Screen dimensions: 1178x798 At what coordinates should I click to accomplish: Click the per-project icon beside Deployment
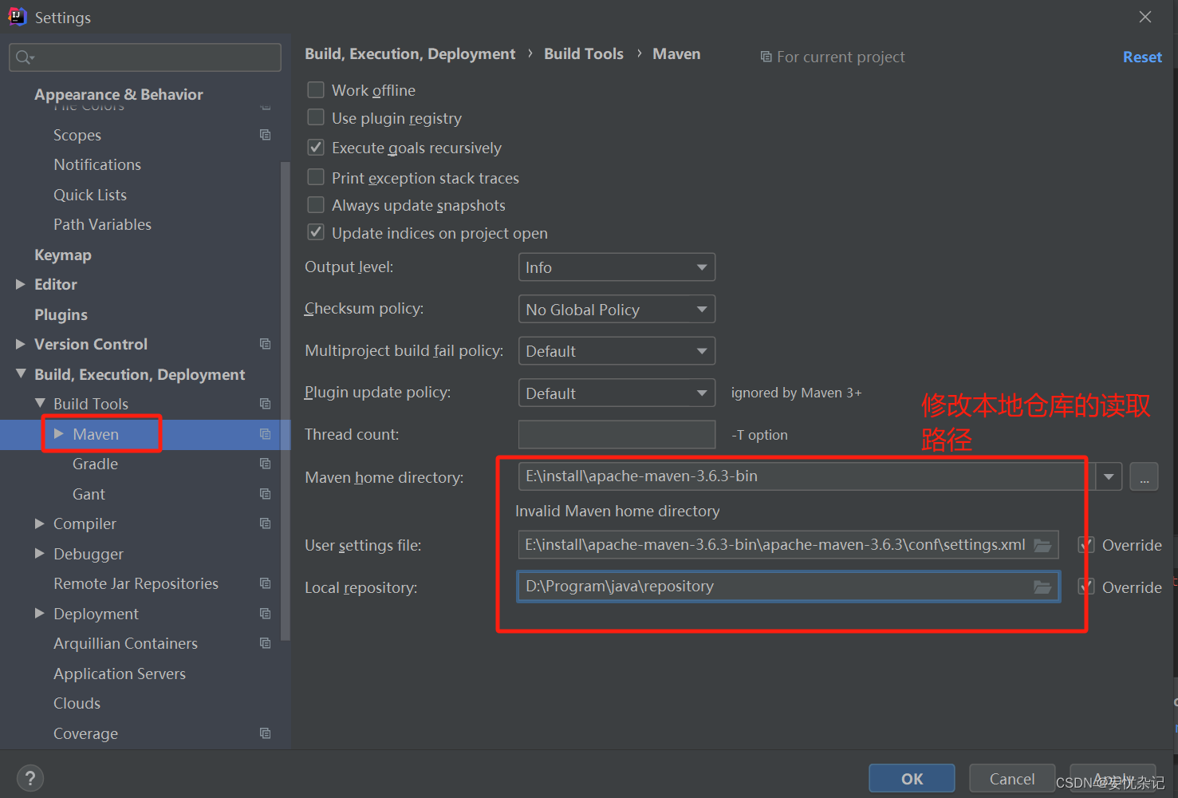266,614
